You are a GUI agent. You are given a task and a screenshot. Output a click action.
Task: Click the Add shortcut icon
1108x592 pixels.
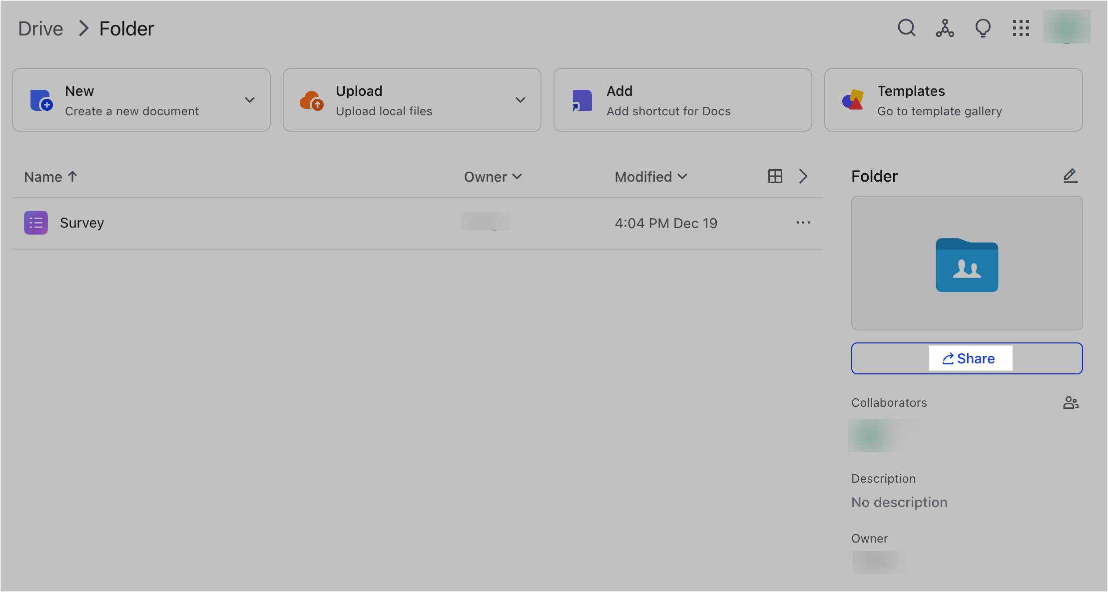[582, 100]
